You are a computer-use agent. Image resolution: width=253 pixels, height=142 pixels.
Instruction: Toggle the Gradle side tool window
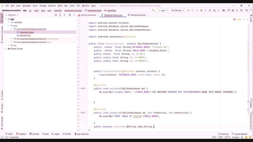click(251, 18)
